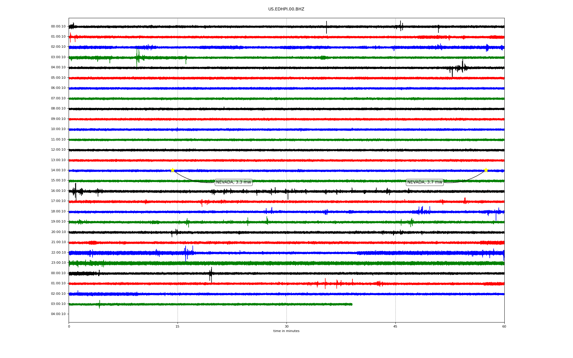Viewport: 573px width, 358px height.
Task: Click the 18:00:10 row label
Action: click(x=58, y=212)
